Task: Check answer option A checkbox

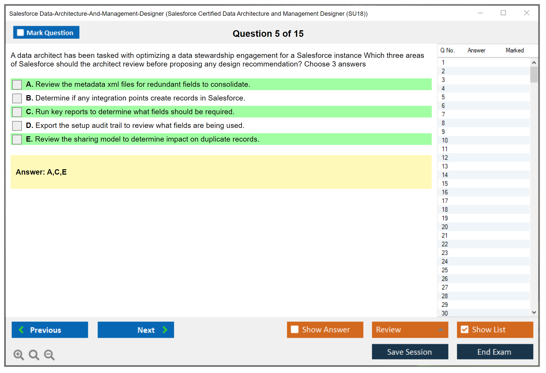Action: click(17, 84)
